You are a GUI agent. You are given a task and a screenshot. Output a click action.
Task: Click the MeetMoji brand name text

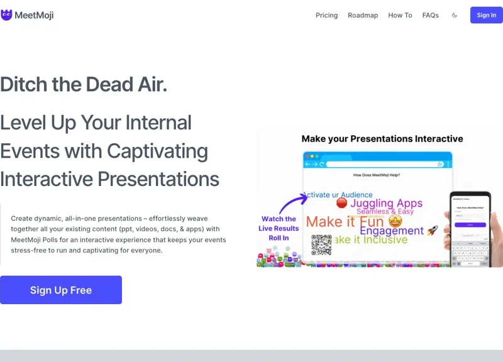point(34,15)
